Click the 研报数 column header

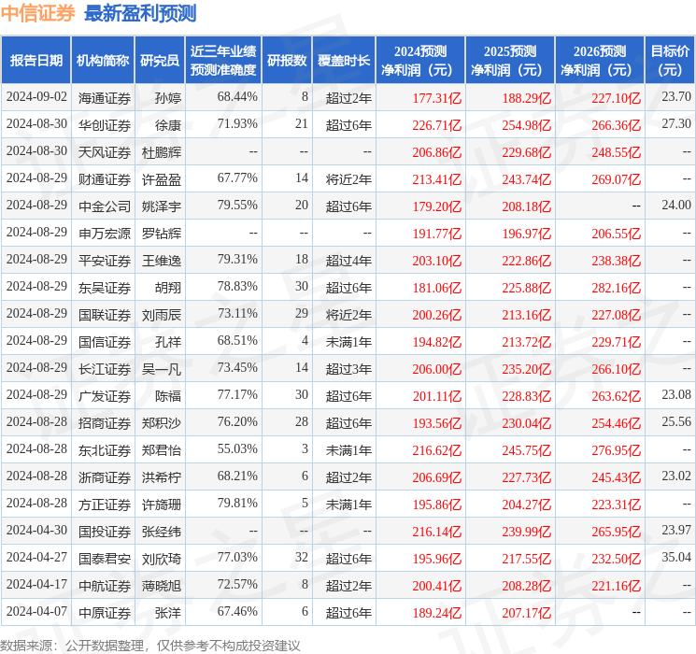tap(287, 61)
